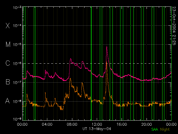
Task: Click the 10⁻⁷ y-axis tick label
Action: pos(17,82)
